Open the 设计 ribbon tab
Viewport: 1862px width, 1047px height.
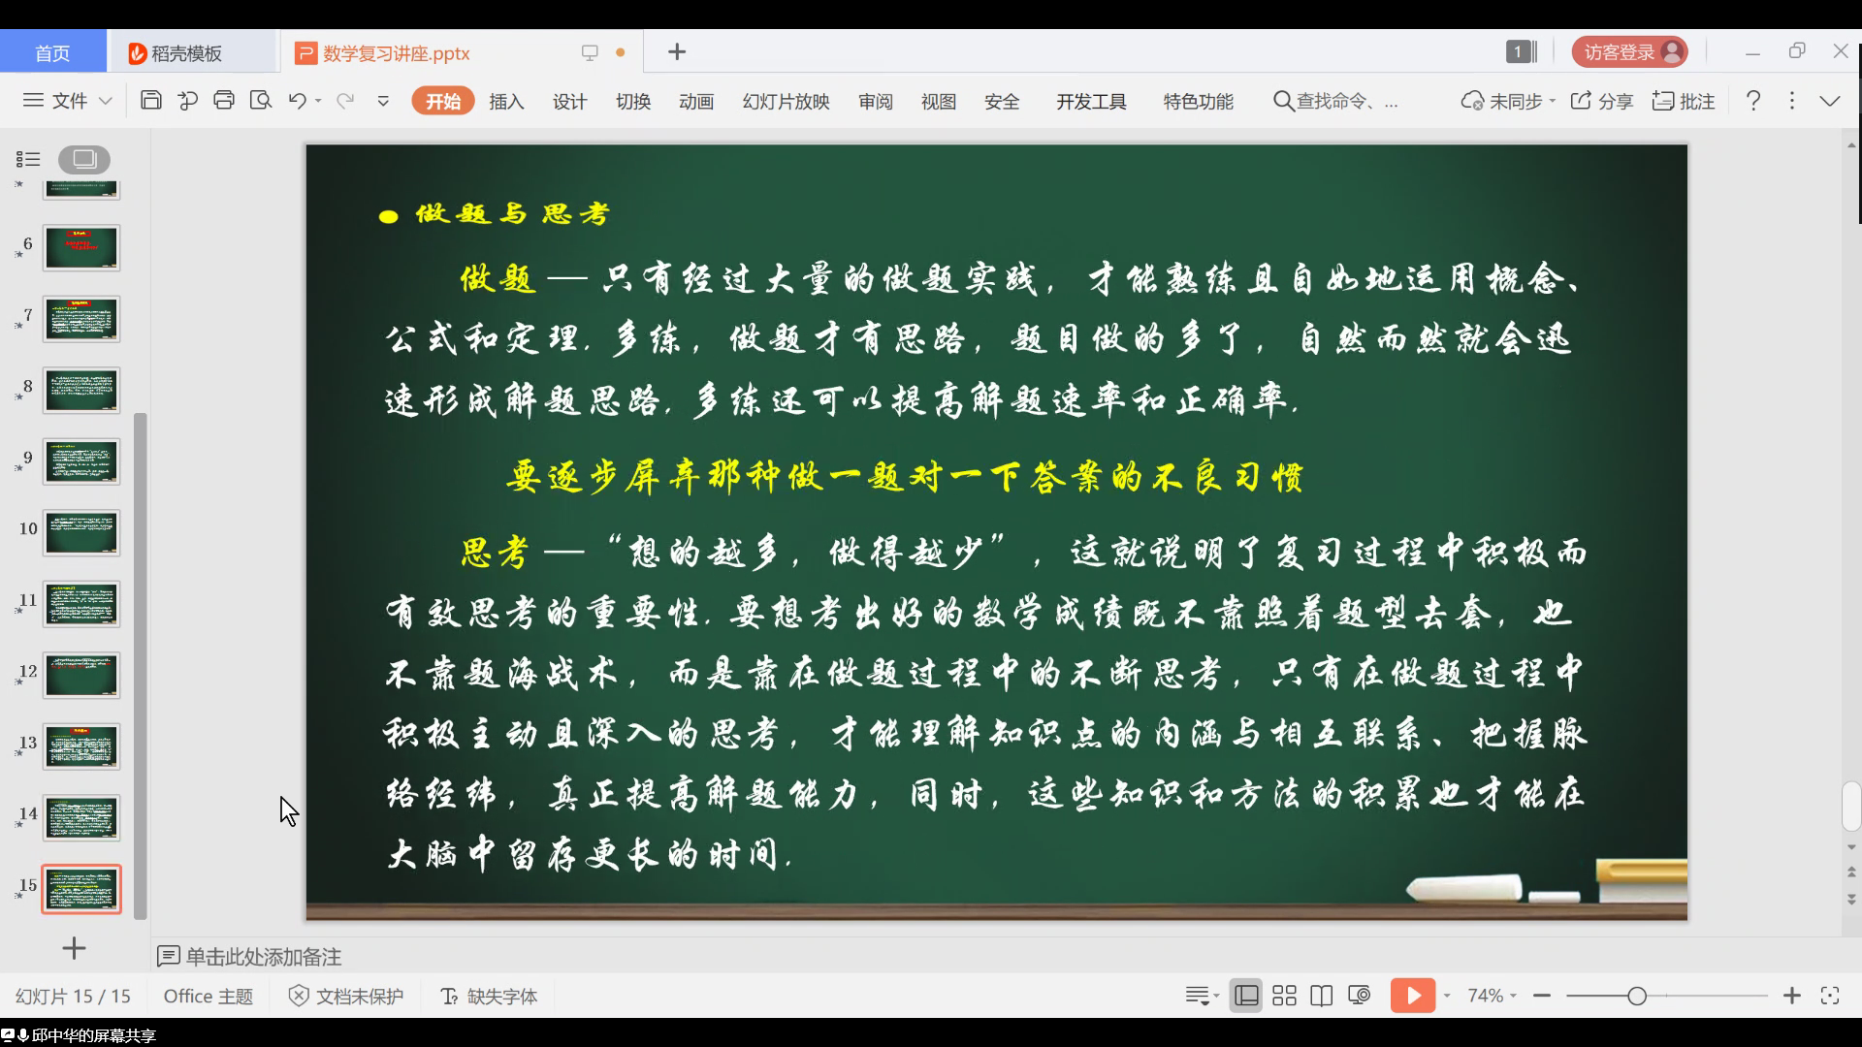click(x=569, y=101)
